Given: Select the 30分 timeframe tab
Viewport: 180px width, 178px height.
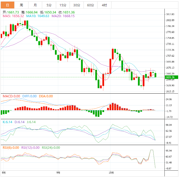Looking at the screenshot, I should click(x=77, y=5).
